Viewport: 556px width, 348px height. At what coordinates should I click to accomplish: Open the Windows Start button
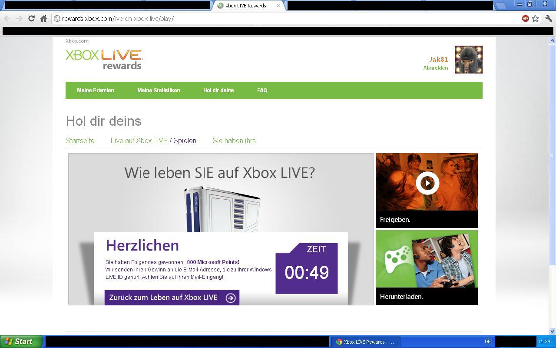pyautogui.click(x=21, y=341)
